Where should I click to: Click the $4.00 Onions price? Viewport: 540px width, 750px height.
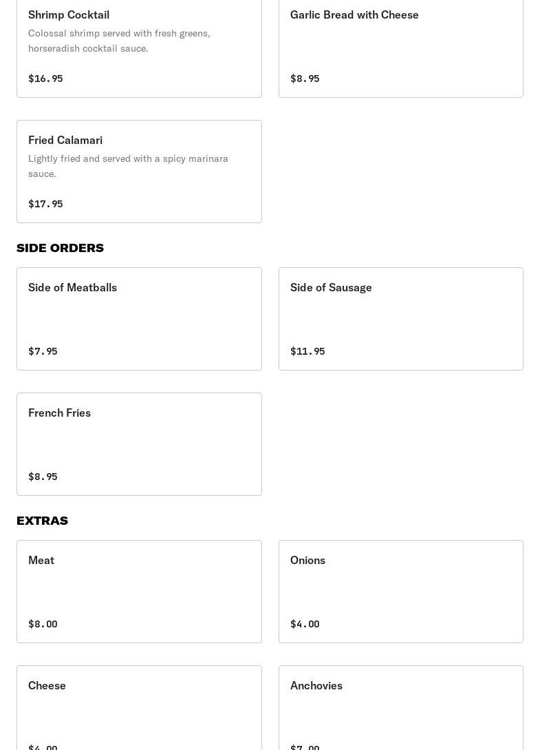pyautogui.click(x=305, y=624)
